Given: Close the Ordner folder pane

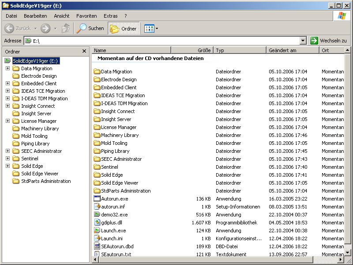Looking at the screenshot, I should (x=84, y=51).
